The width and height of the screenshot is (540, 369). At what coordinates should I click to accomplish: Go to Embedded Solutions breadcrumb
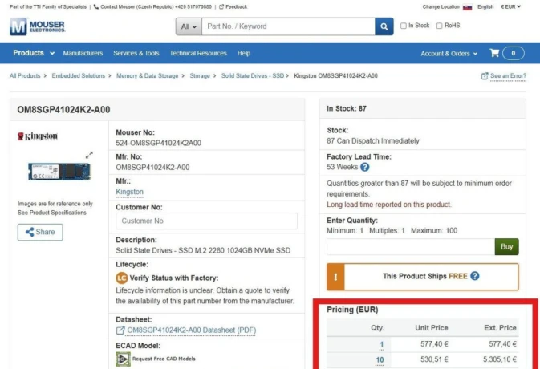(79, 75)
